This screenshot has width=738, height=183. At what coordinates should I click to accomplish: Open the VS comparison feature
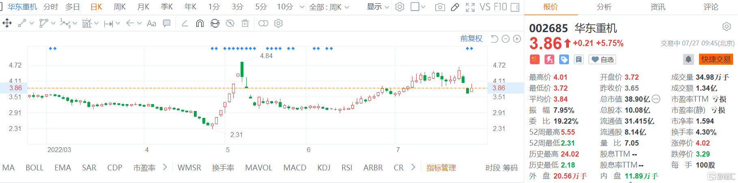[x=485, y=7]
